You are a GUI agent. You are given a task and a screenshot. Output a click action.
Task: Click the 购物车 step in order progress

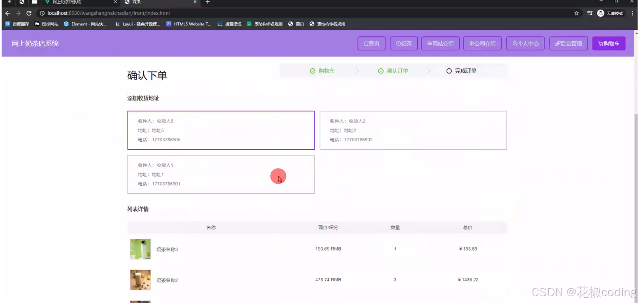322,71
